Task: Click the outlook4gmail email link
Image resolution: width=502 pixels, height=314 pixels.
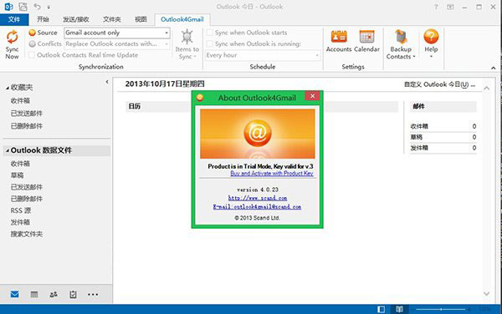Action: 257,206
